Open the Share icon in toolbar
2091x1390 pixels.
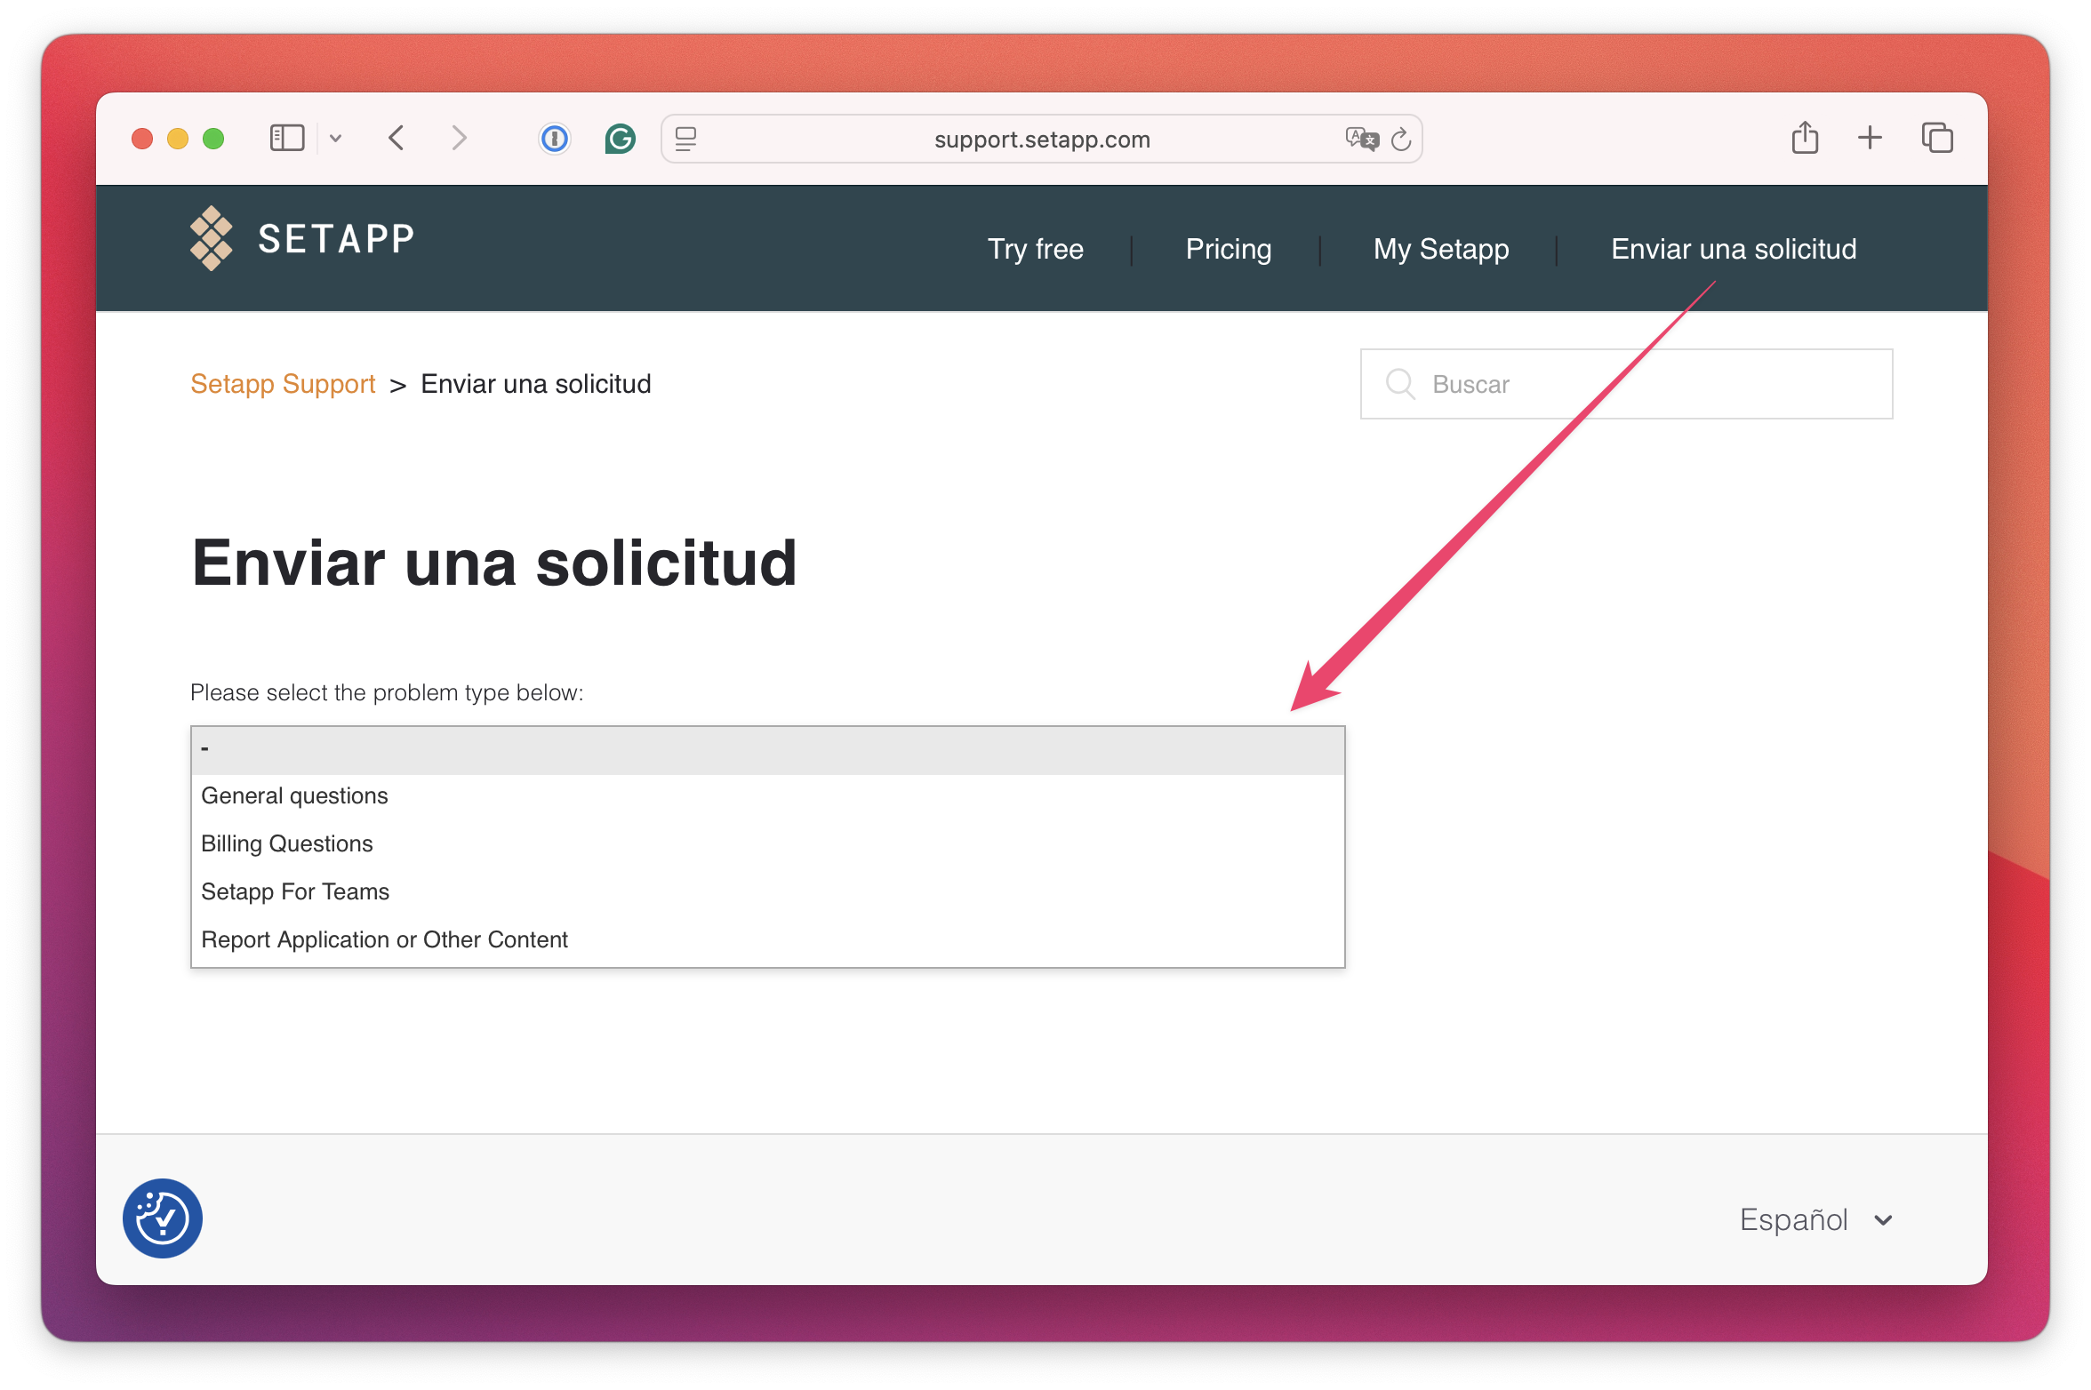click(1805, 137)
